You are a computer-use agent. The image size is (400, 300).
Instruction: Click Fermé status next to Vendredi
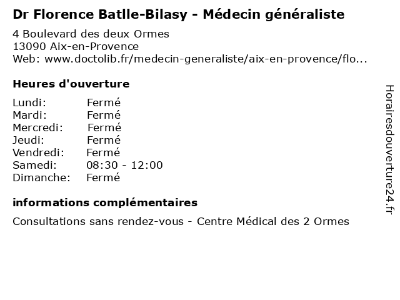click(x=103, y=152)
